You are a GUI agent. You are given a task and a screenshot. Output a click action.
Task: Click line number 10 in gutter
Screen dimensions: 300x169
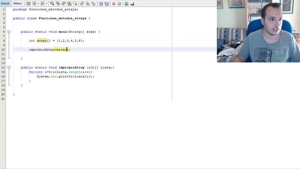point(3,50)
